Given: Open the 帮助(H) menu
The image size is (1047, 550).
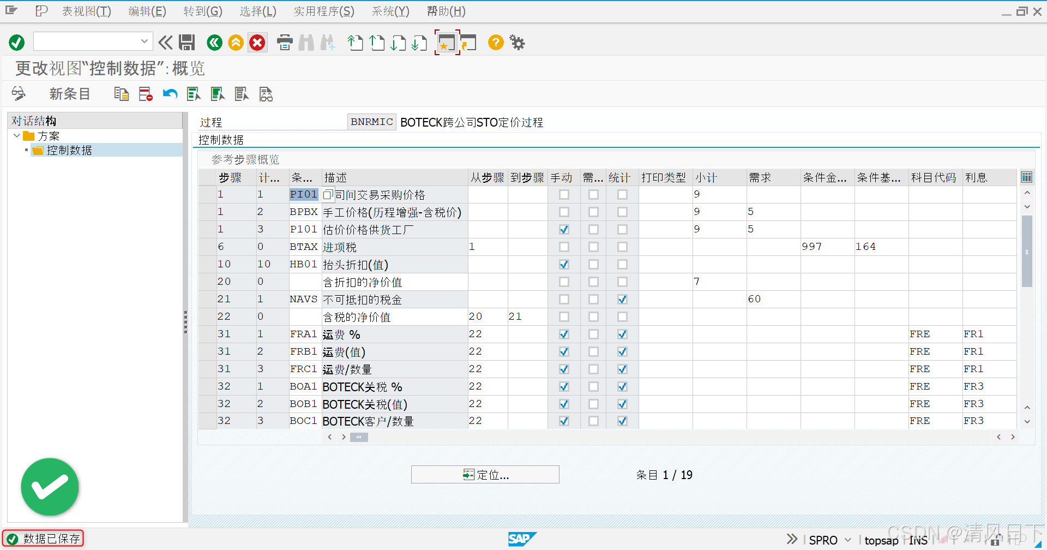Looking at the screenshot, I should click(446, 11).
